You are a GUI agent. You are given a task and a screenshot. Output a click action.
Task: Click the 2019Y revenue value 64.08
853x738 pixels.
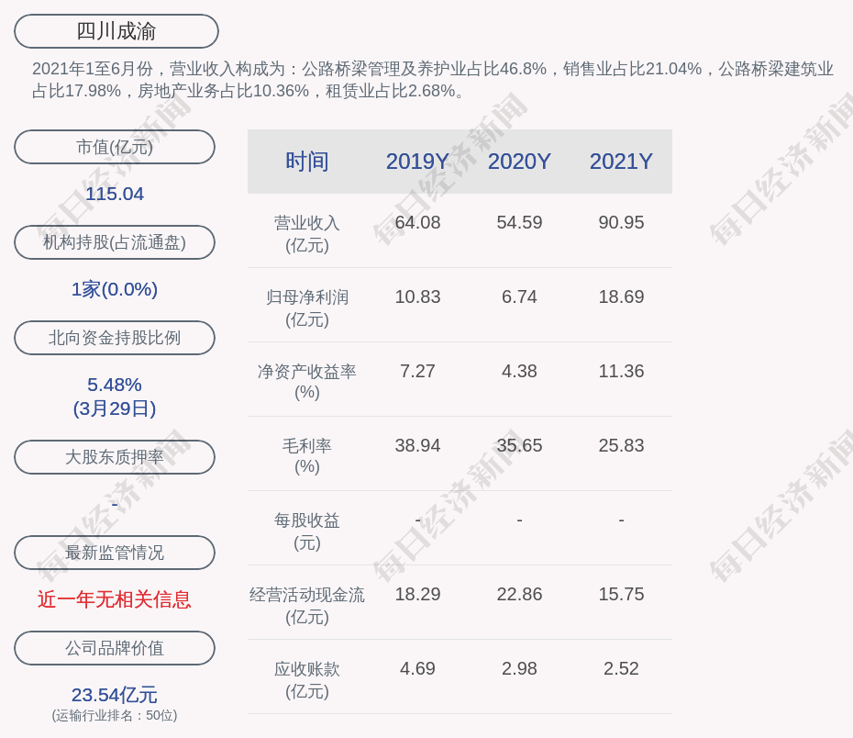[x=418, y=223]
